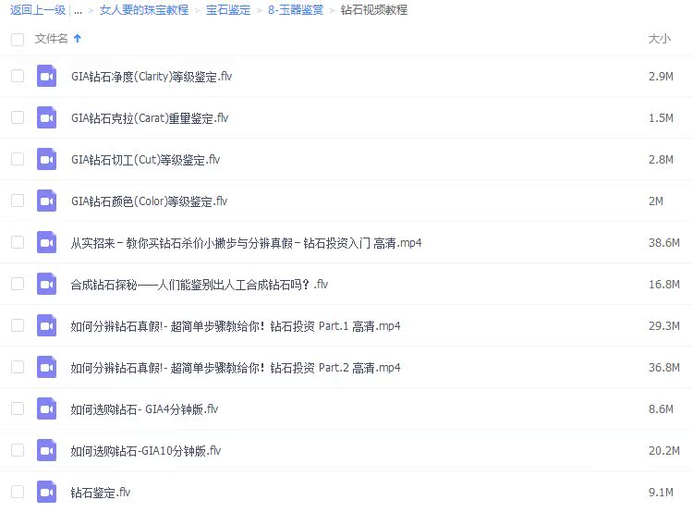The height and width of the screenshot is (512, 693).
Task: Tick the select-all checkbox beside 文件名
Action: pyautogui.click(x=18, y=40)
